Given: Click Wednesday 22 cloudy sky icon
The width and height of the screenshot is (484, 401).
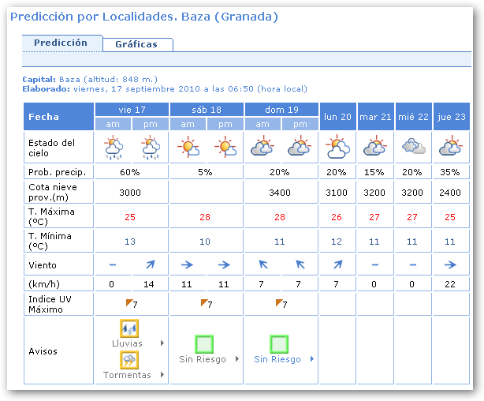Looking at the screenshot, I should (x=414, y=148).
